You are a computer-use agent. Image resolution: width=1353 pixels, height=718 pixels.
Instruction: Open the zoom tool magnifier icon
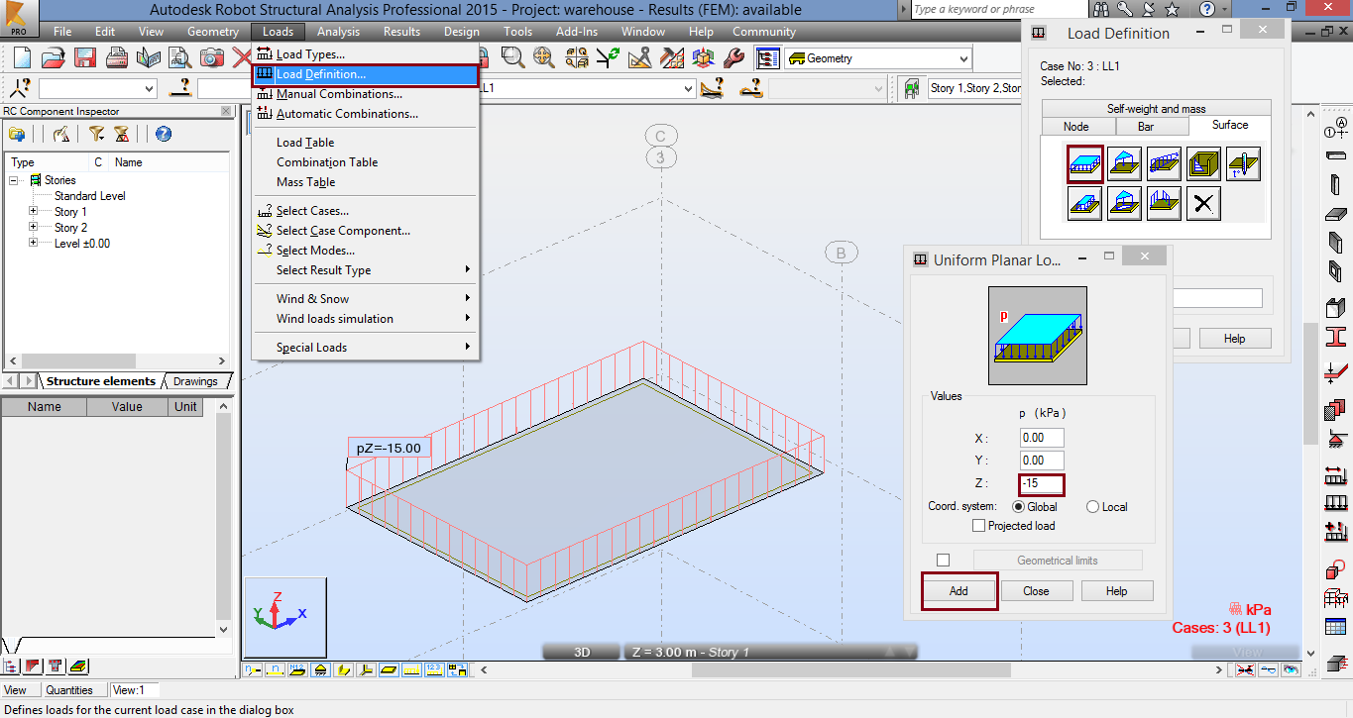pyautogui.click(x=509, y=57)
